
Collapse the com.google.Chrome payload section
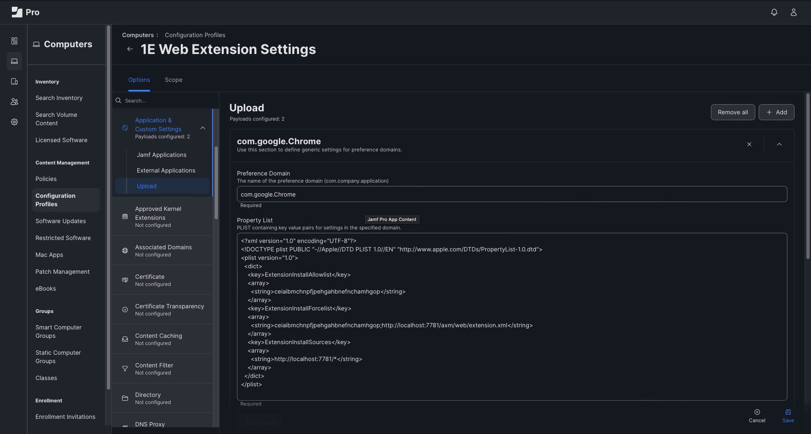pyautogui.click(x=779, y=144)
